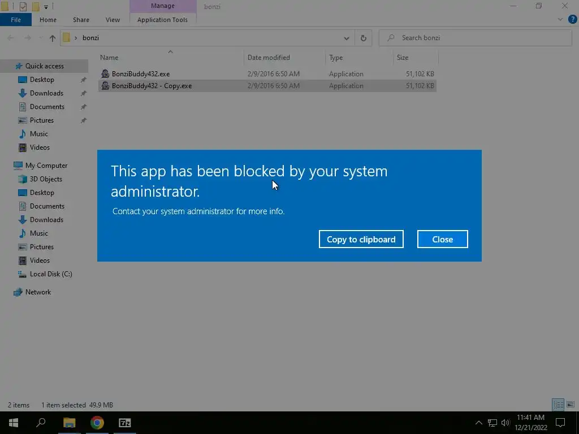Screen dimensions: 579x434
Task: Go up one folder level
Action: point(53,38)
